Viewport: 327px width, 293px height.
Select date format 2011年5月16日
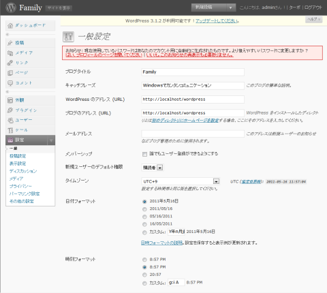click(x=144, y=202)
